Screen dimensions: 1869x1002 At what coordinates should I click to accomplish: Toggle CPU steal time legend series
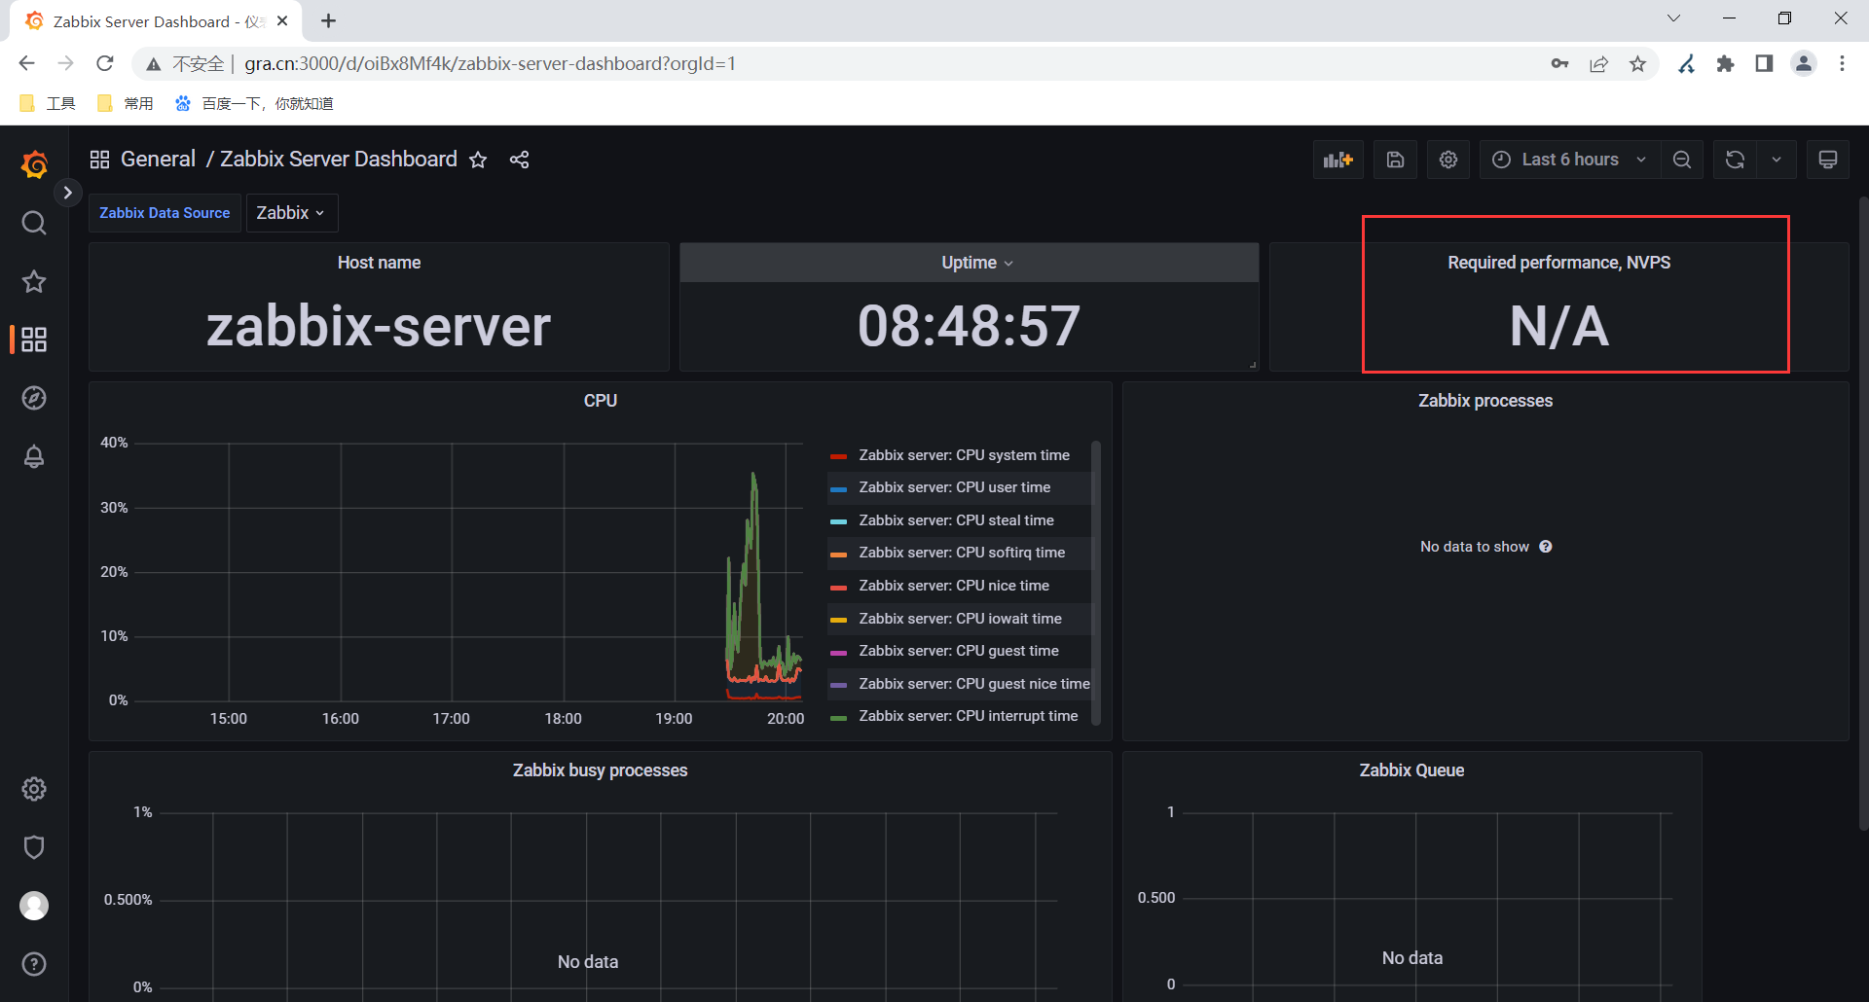[956, 520]
